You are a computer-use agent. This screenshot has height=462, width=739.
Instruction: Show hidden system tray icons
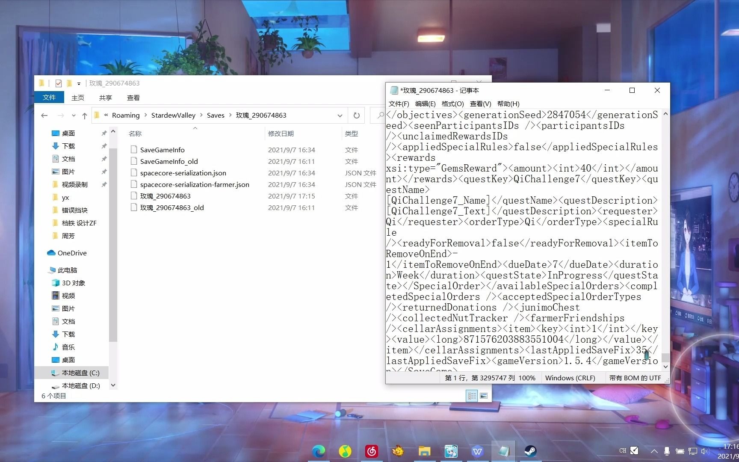click(x=654, y=451)
